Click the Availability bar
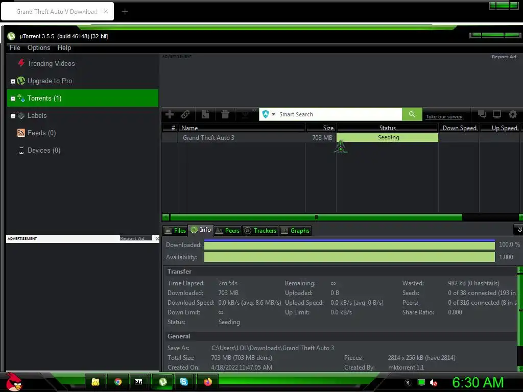523x392 pixels. click(349, 257)
